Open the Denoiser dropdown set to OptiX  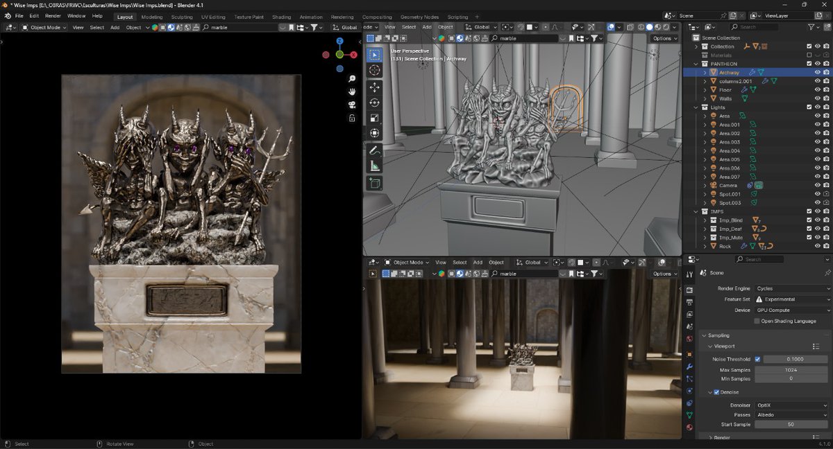tap(791, 405)
